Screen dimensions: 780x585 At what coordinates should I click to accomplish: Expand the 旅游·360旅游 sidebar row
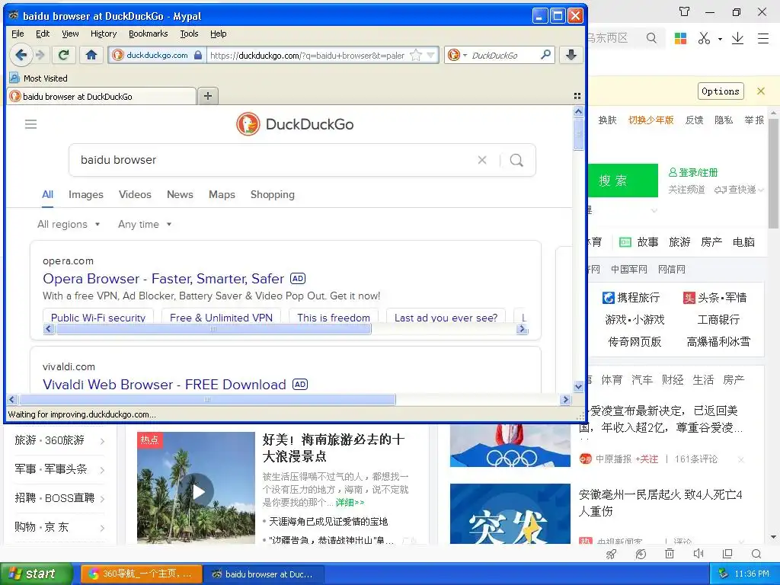pos(59,440)
